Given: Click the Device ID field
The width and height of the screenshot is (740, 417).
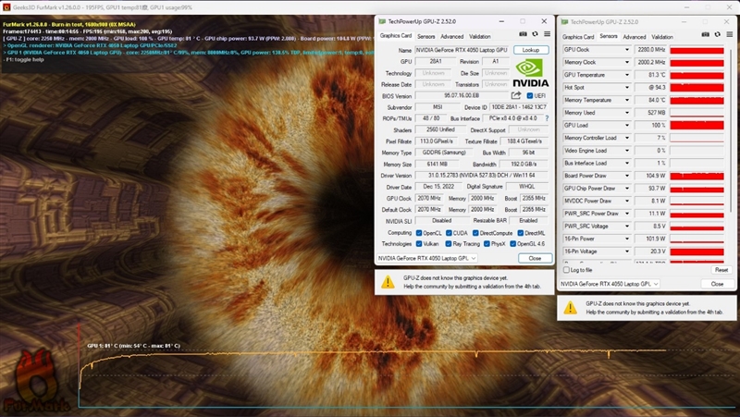Looking at the screenshot, I should pyautogui.click(x=519, y=107).
